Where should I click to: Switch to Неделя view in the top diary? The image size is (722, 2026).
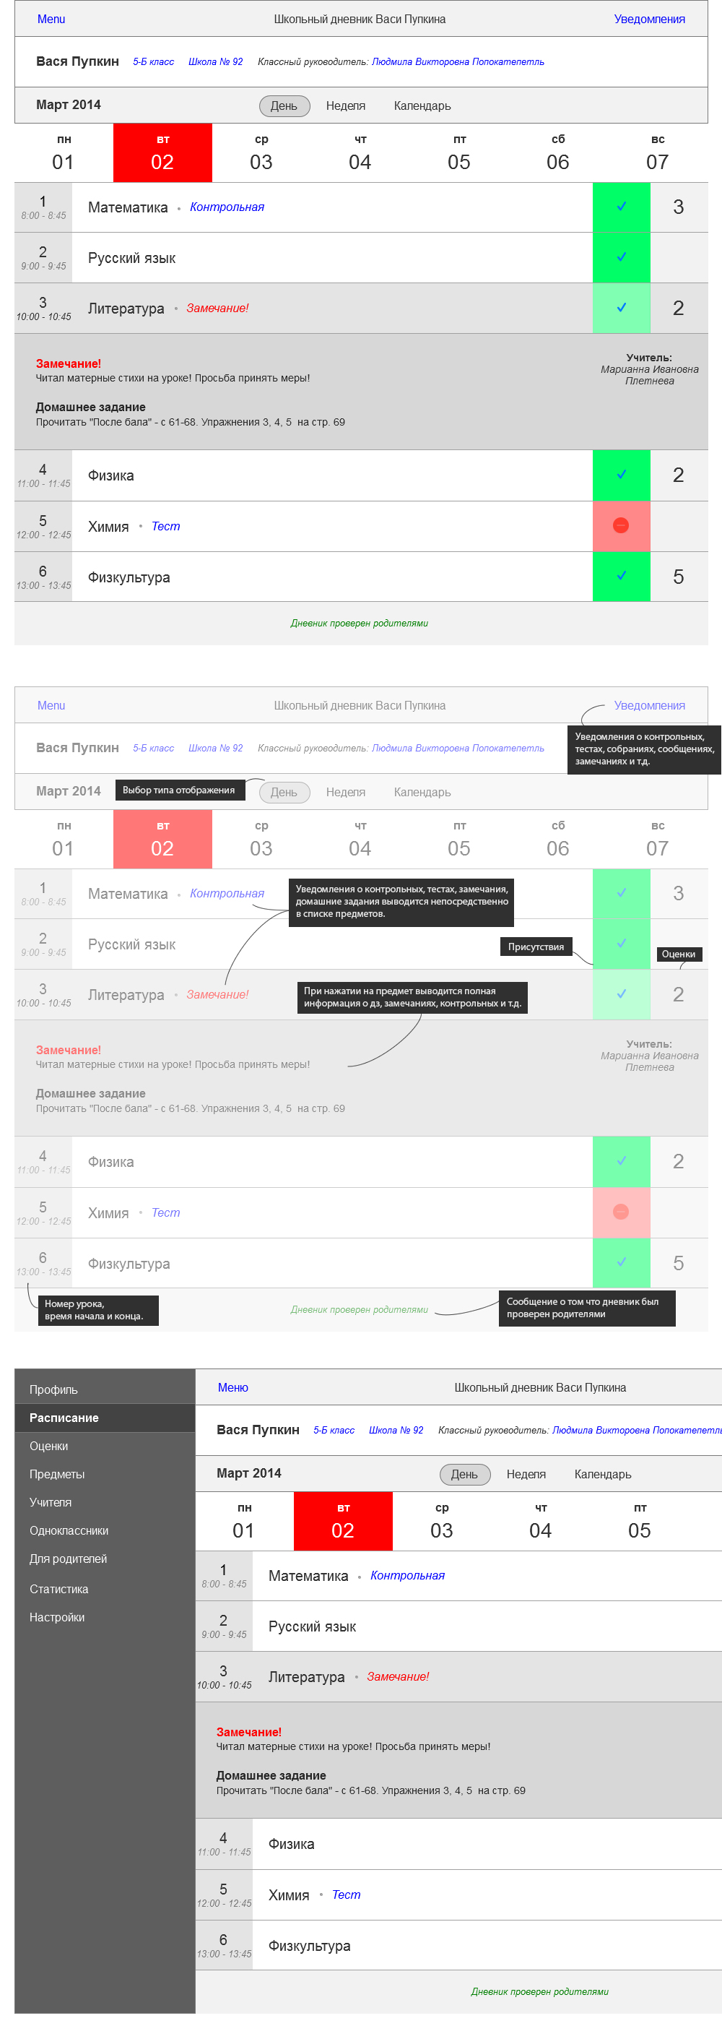coord(346,105)
